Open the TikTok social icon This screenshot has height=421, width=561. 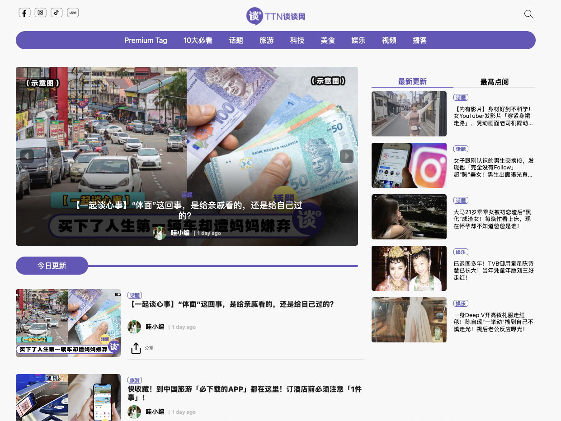coord(57,13)
